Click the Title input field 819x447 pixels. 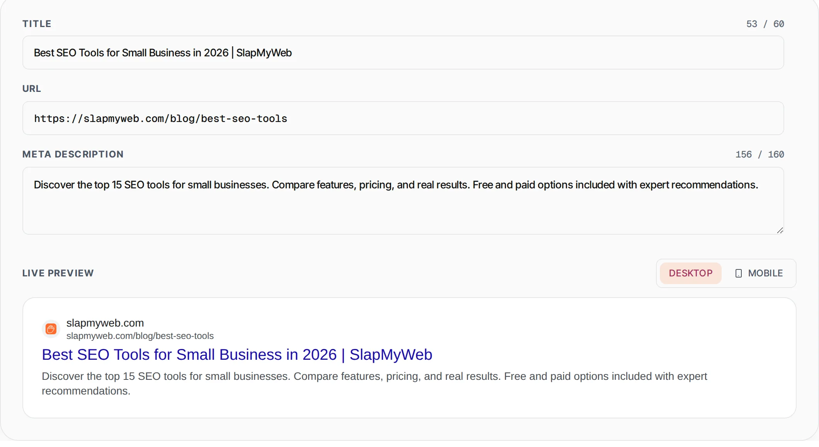point(403,52)
